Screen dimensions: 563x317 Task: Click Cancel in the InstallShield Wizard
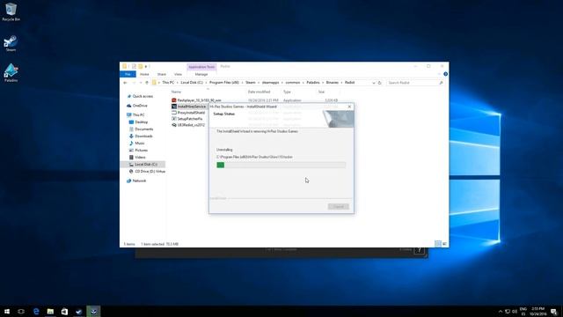338,207
